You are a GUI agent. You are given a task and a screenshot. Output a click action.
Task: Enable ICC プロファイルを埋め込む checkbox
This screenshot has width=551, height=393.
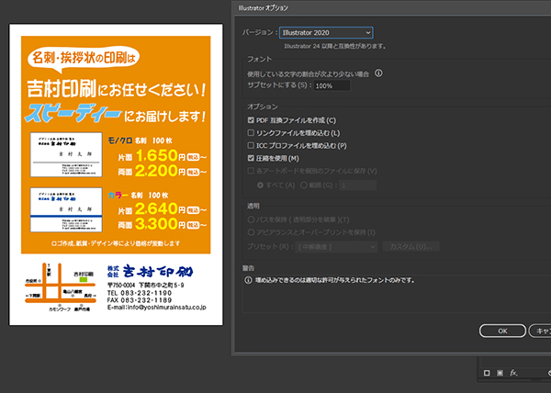click(x=251, y=145)
